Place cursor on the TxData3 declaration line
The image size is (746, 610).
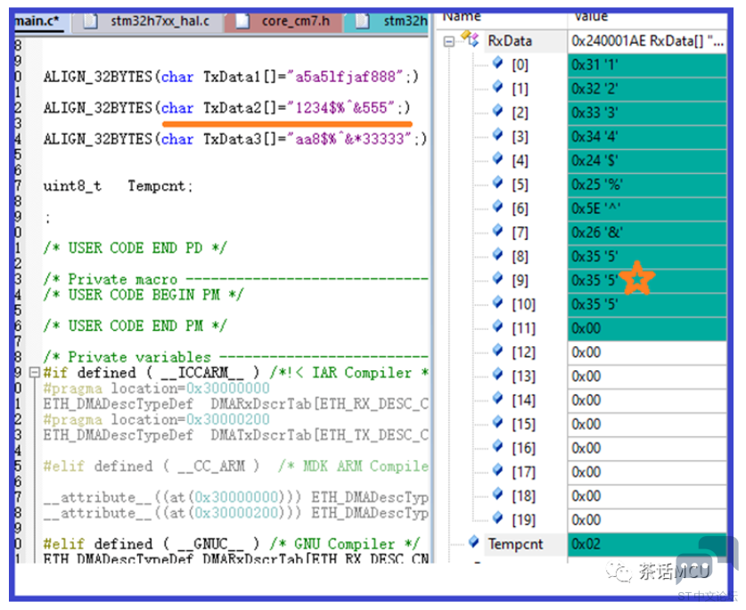[x=235, y=139]
